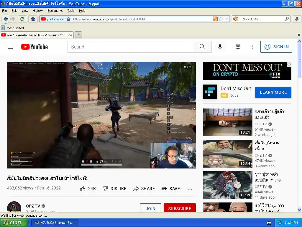Open the 12:34 recommended video thumbnail
This screenshot has height=227, width=302.
click(x=227, y=154)
